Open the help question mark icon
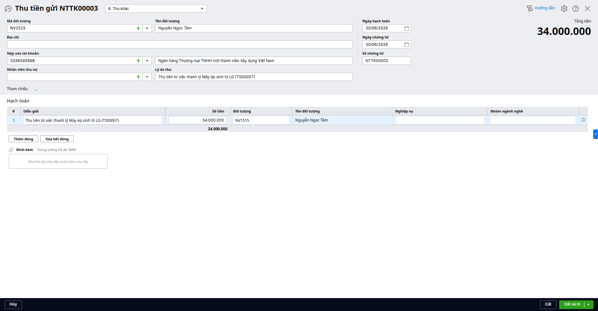598x311 pixels. tap(575, 9)
